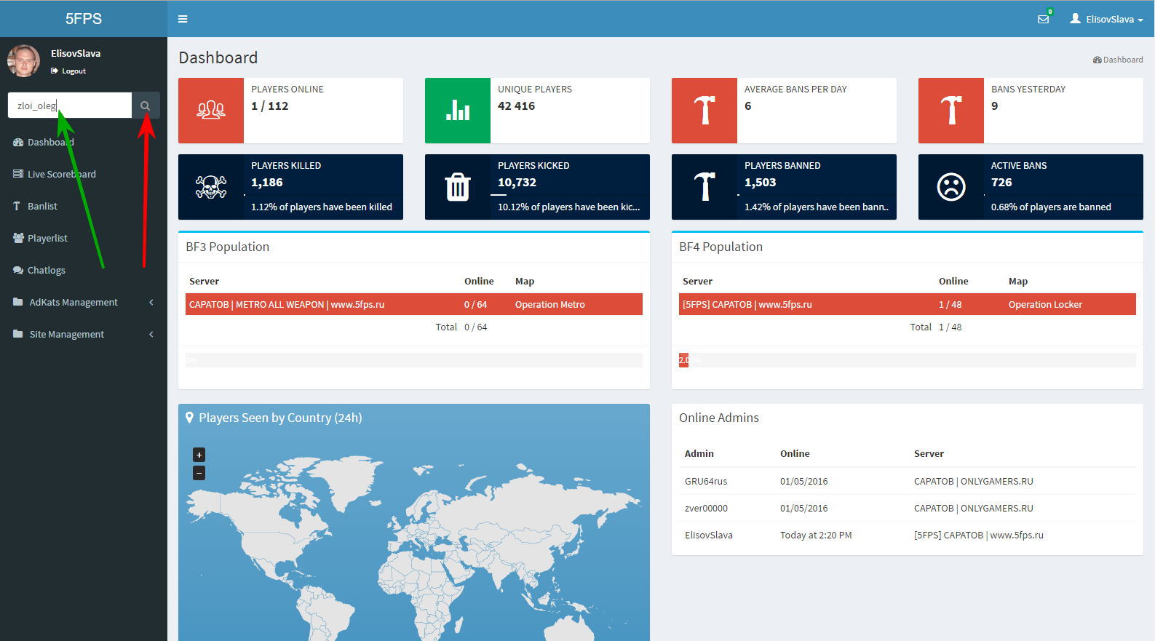
Task: Click the 5FPS logo link
Action: (84, 19)
